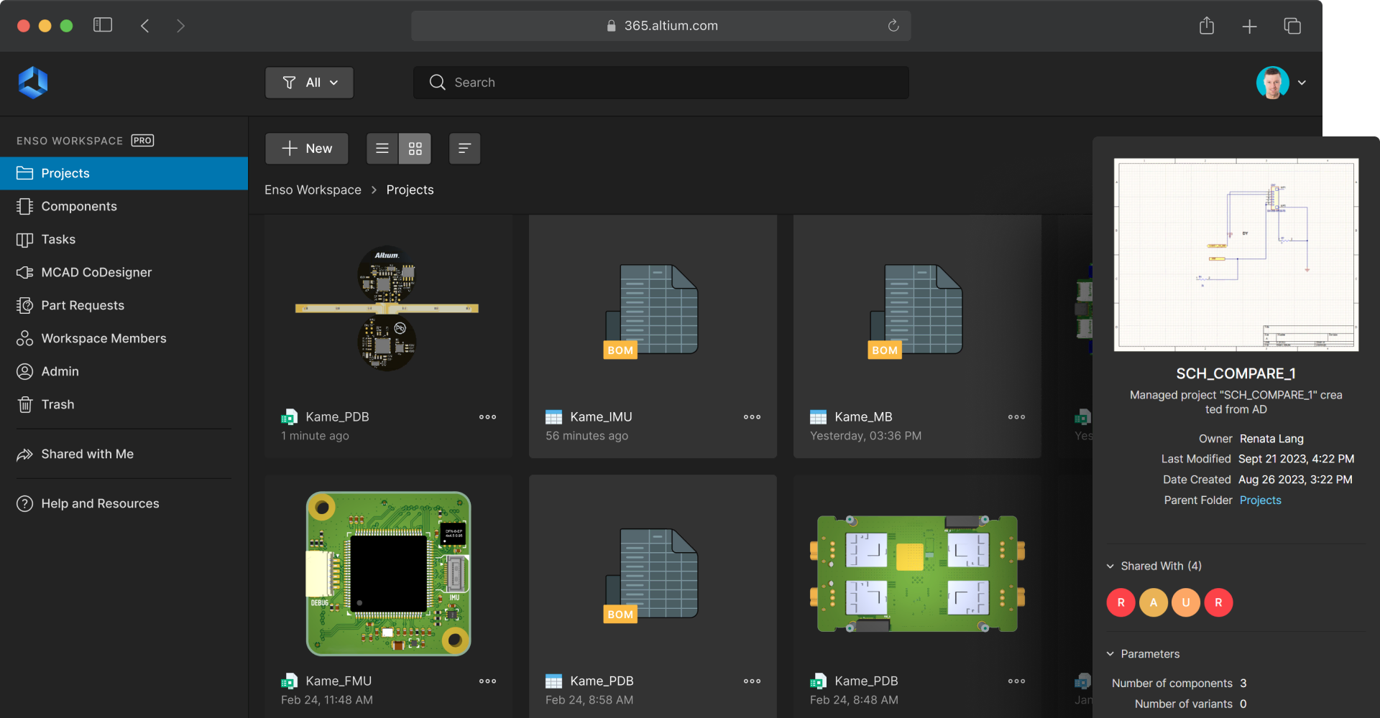Switch to list view
This screenshot has width=1380, height=718.
click(382, 149)
